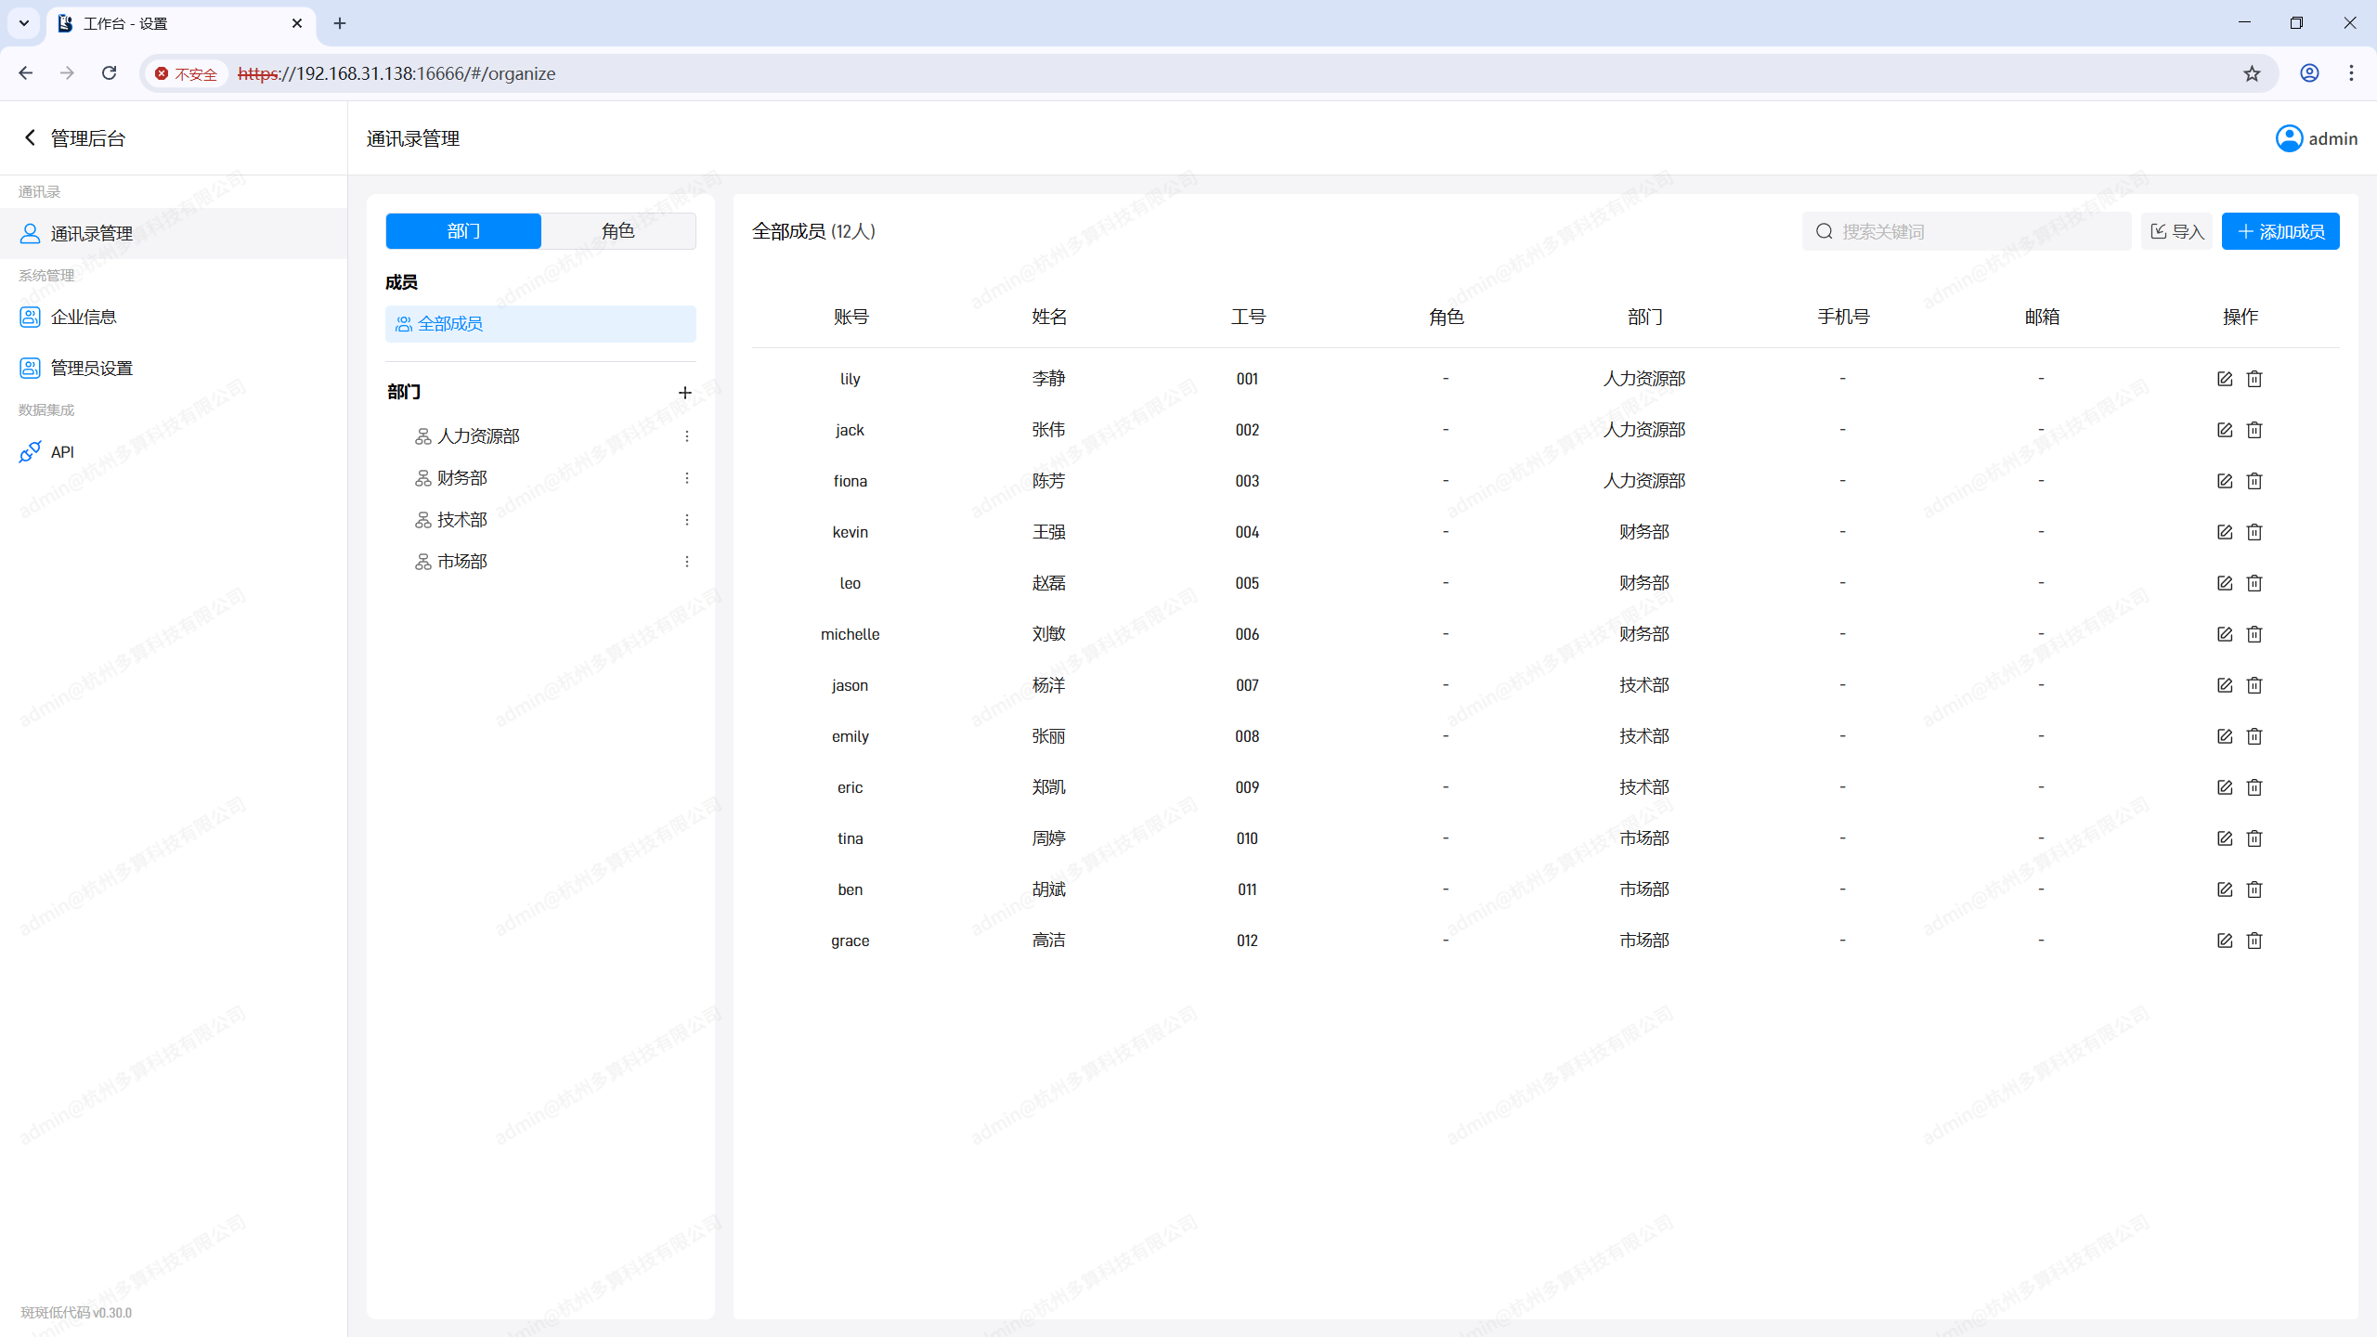This screenshot has width=2377, height=1337.
Task: Open the API sidebar item
Action: [x=62, y=452]
